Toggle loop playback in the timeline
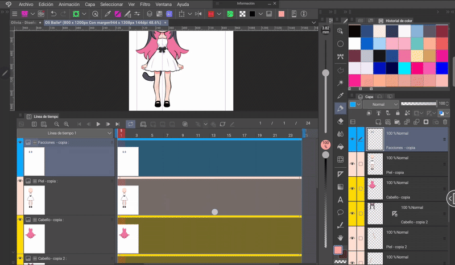The width and height of the screenshot is (455, 265). tap(130, 124)
